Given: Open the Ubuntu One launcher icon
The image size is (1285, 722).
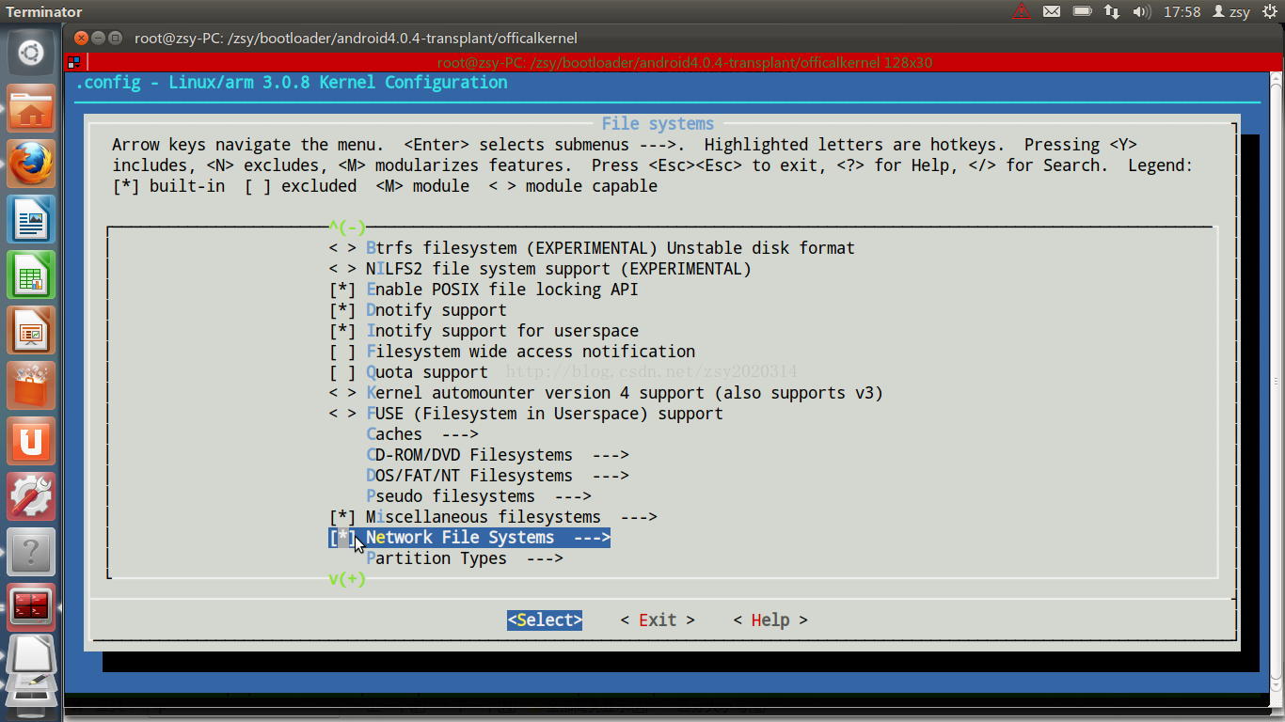Looking at the screenshot, I should (31, 442).
